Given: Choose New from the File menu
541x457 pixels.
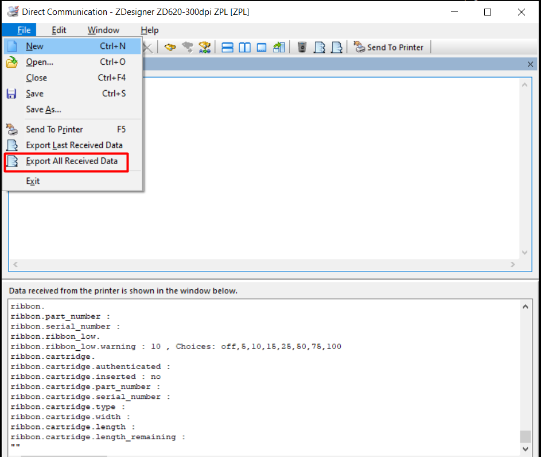Looking at the screenshot, I should [72, 47].
